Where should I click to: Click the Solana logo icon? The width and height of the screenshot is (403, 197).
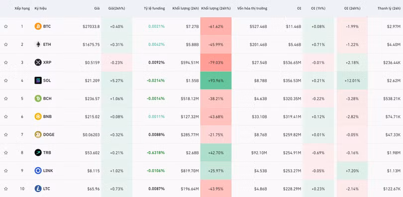coord(38,81)
